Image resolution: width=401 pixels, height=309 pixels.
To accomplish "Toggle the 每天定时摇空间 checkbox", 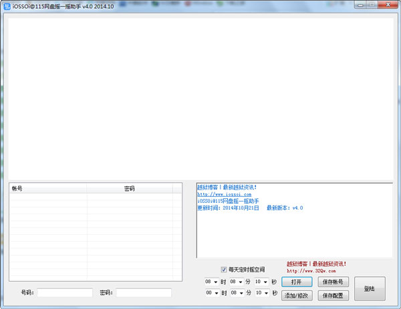I will [224, 270].
